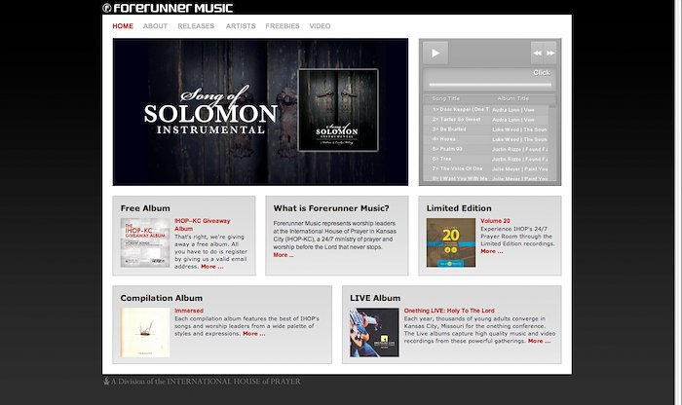Click More link in Compilation Album
This screenshot has width=682, height=405.
(253, 334)
